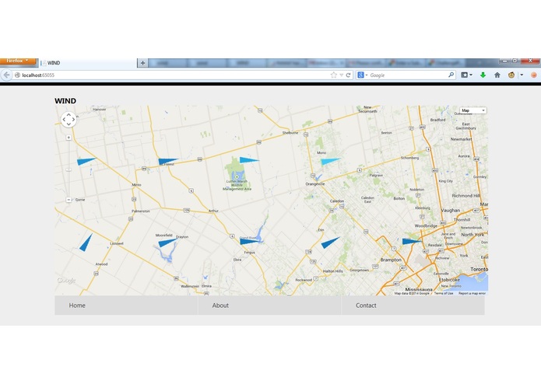Image resolution: width=541 pixels, height=384 pixels.
Task: Pan the map down with the pan control
Action: point(69,124)
